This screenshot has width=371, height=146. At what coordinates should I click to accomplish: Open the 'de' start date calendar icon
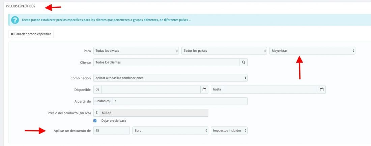pyautogui.click(x=204, y=89)
